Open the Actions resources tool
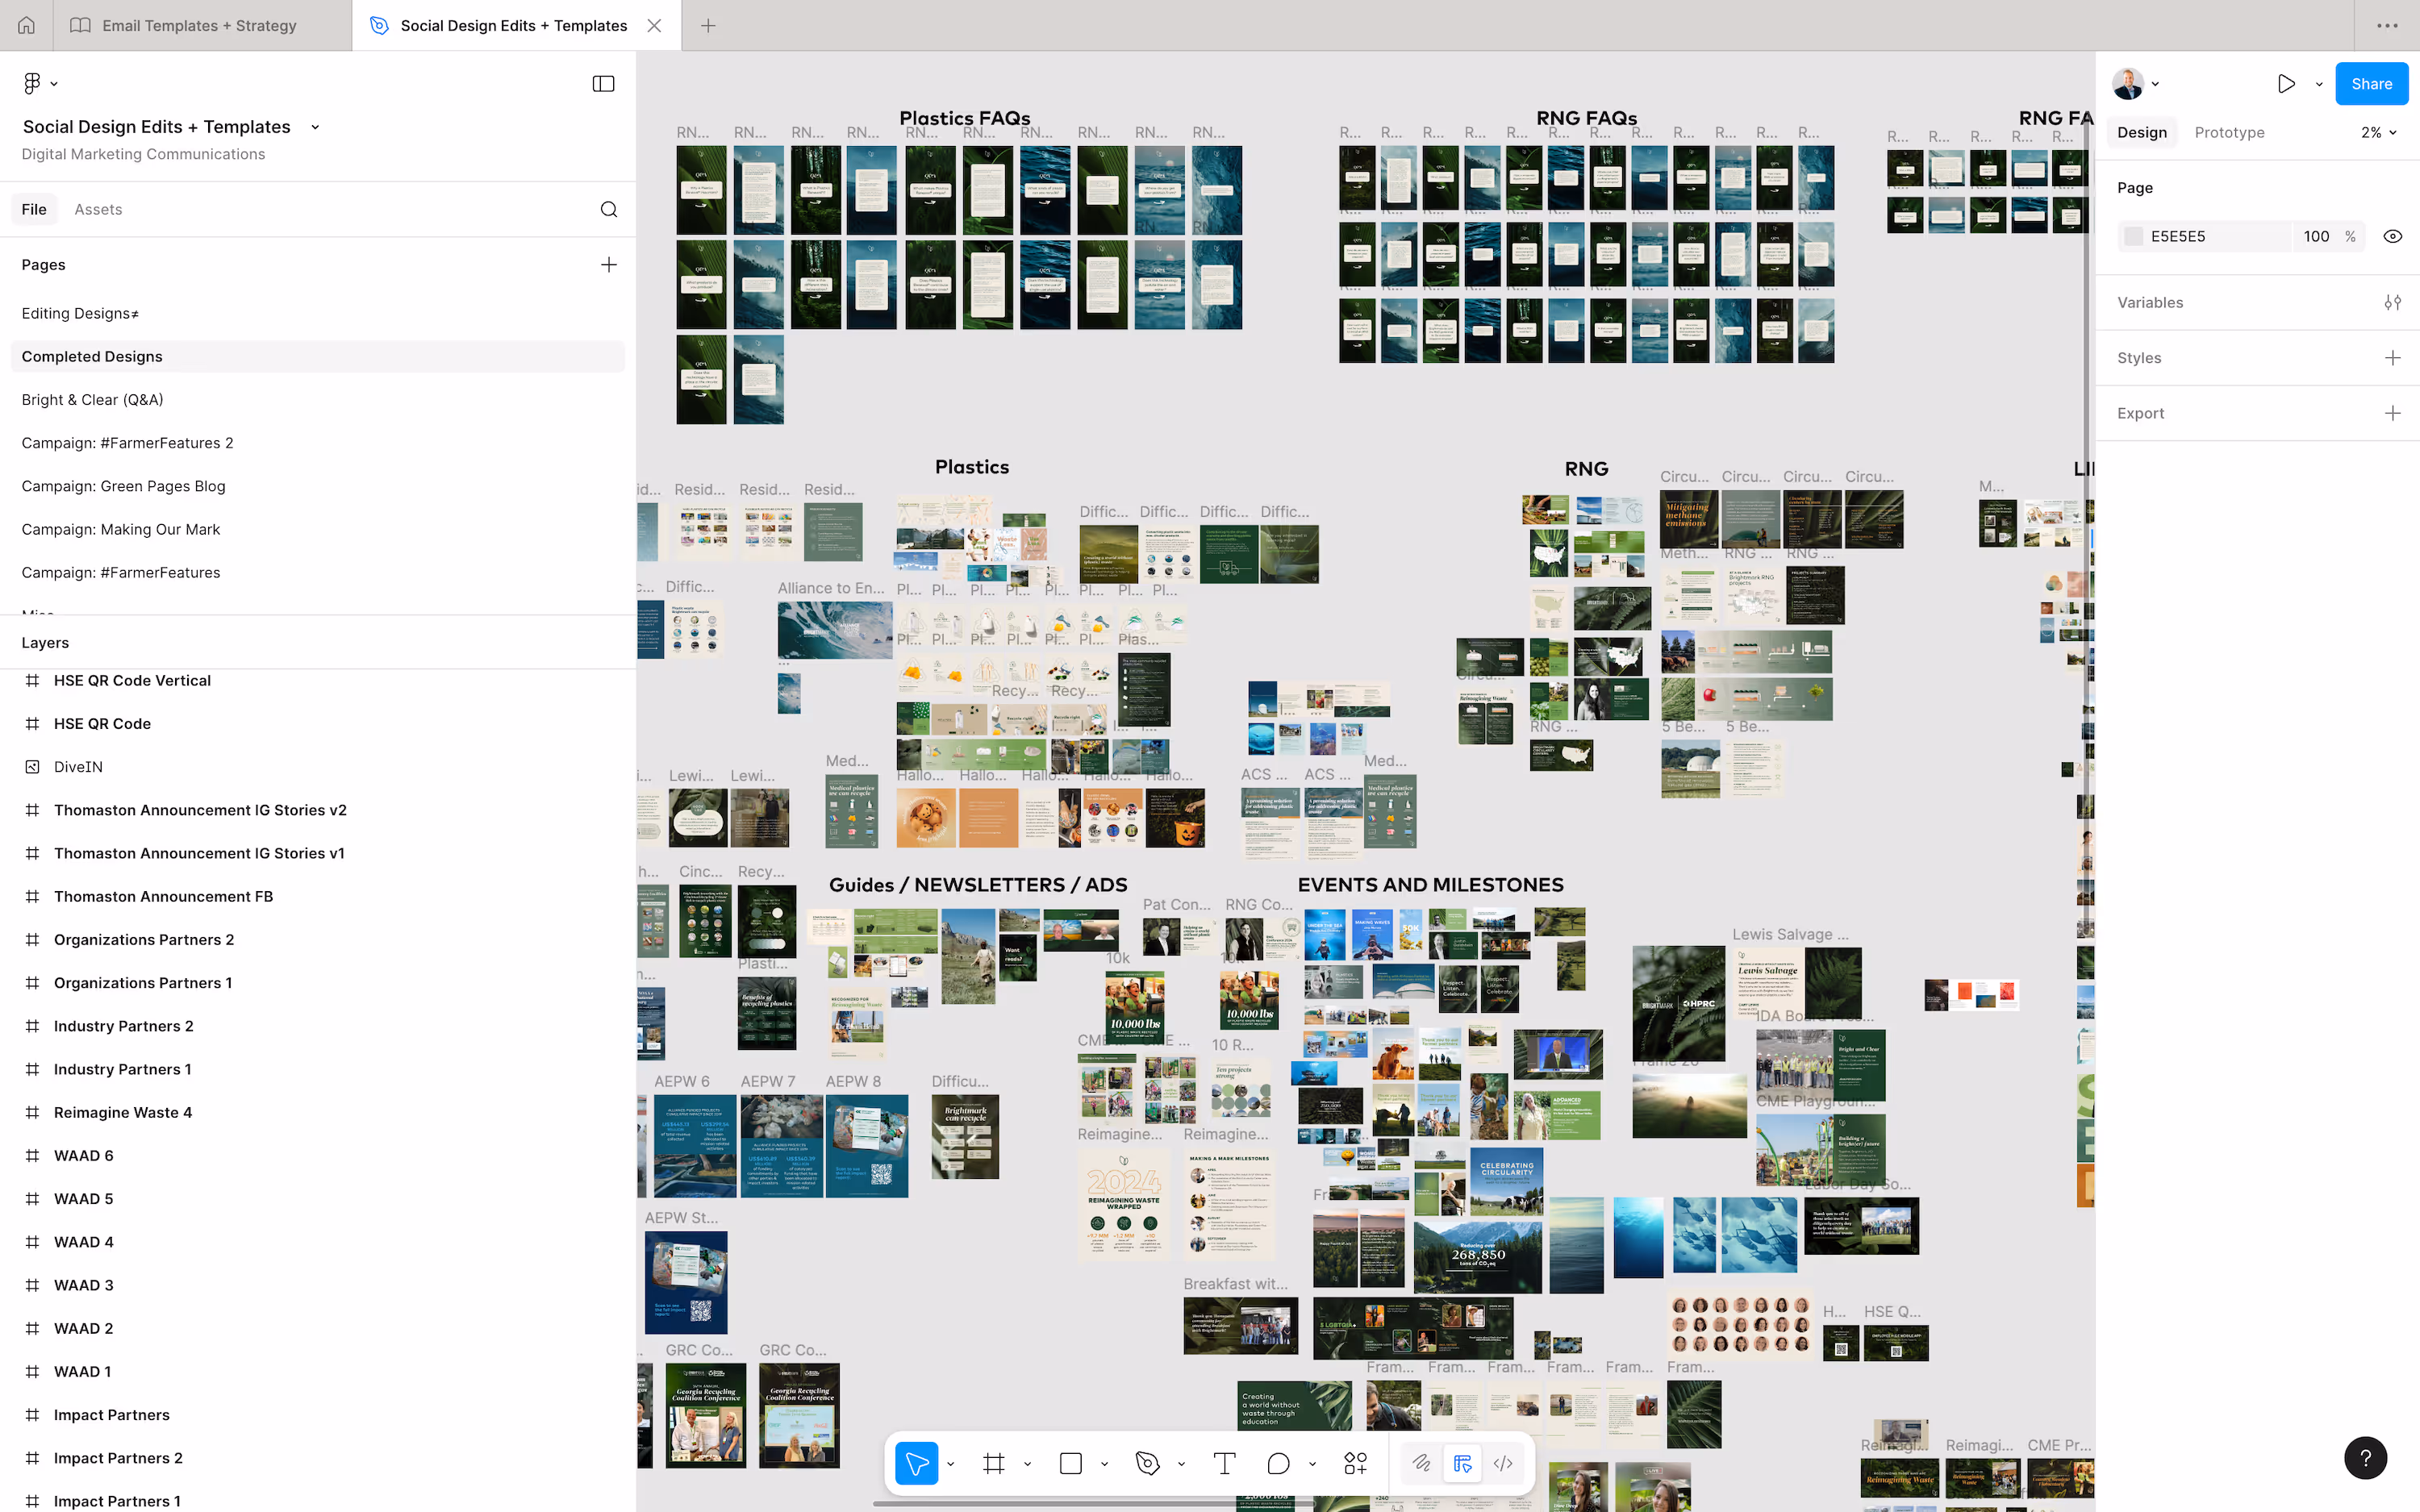Screen dimensions: 2420x1512 (1355, 1463)
